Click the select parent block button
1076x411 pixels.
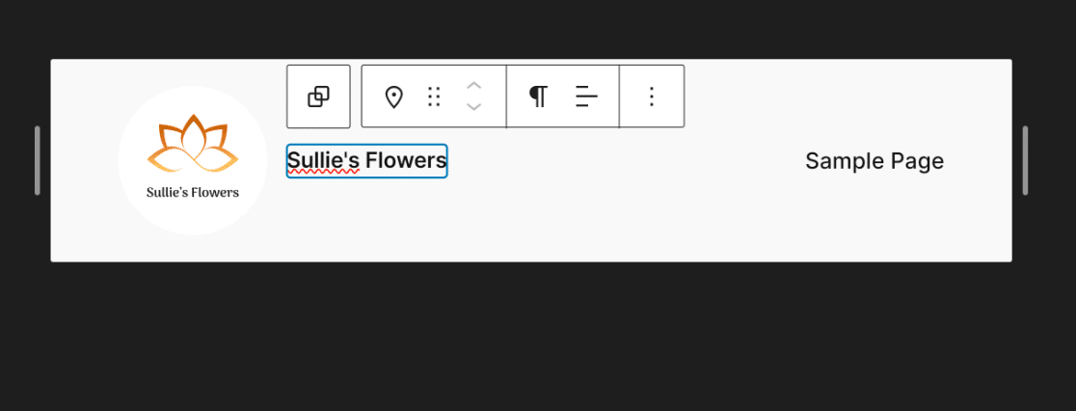[x=318, y=96]
